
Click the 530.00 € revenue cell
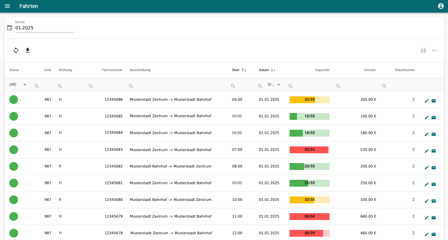(368, 150)
